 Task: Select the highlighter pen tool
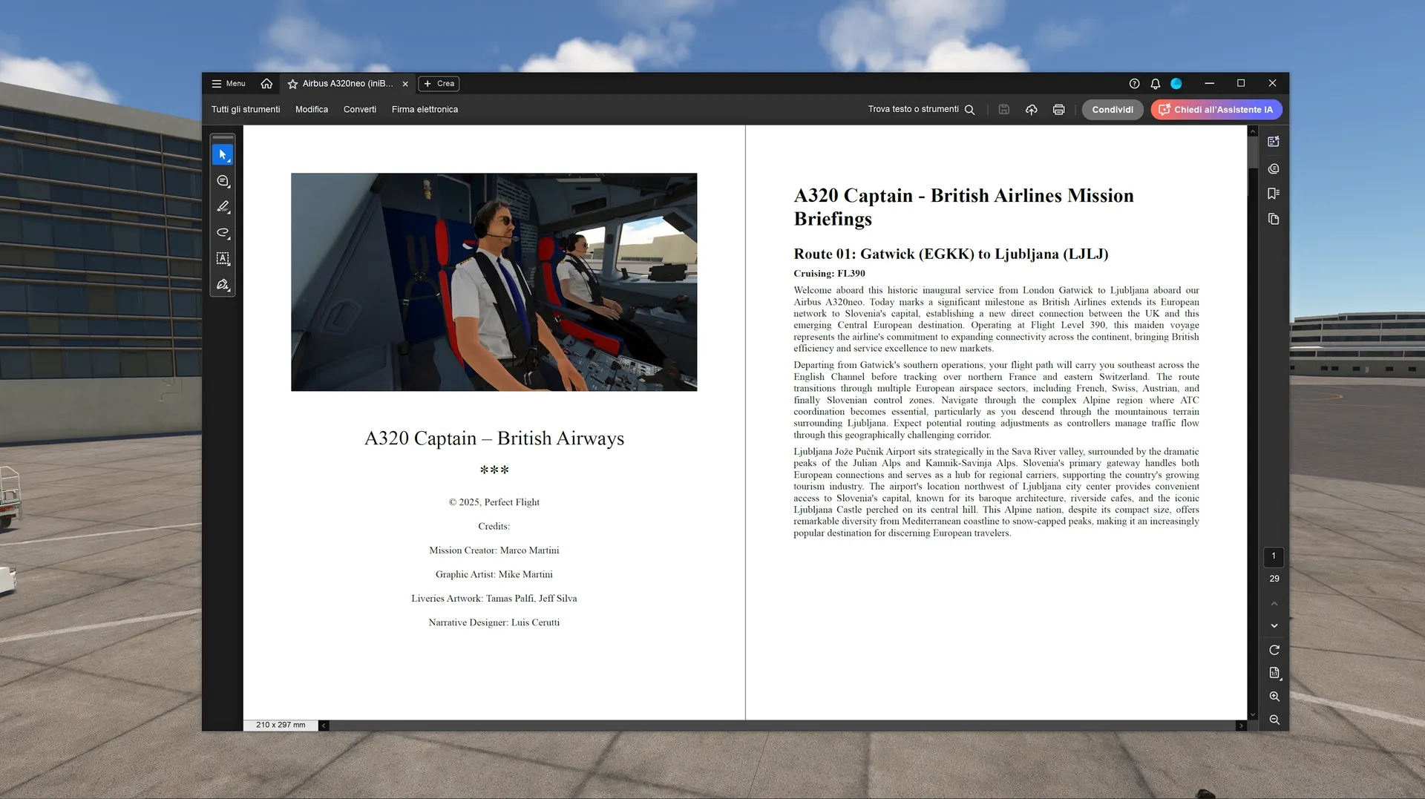coord(223,207)
